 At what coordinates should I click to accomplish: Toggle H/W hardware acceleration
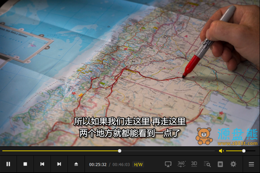[x=138, y=164]
